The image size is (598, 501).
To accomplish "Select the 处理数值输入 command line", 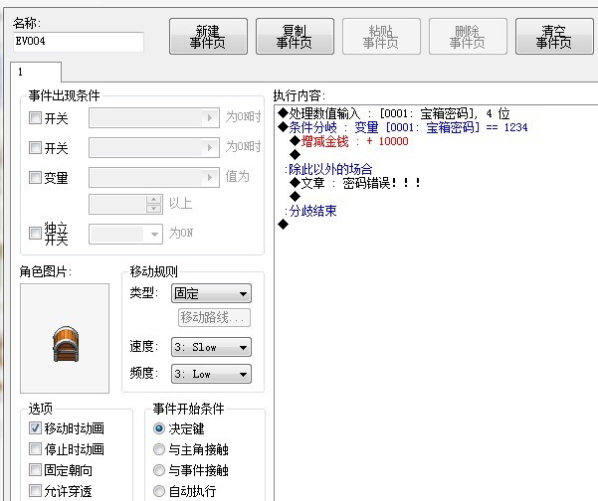I will (394, 113).
